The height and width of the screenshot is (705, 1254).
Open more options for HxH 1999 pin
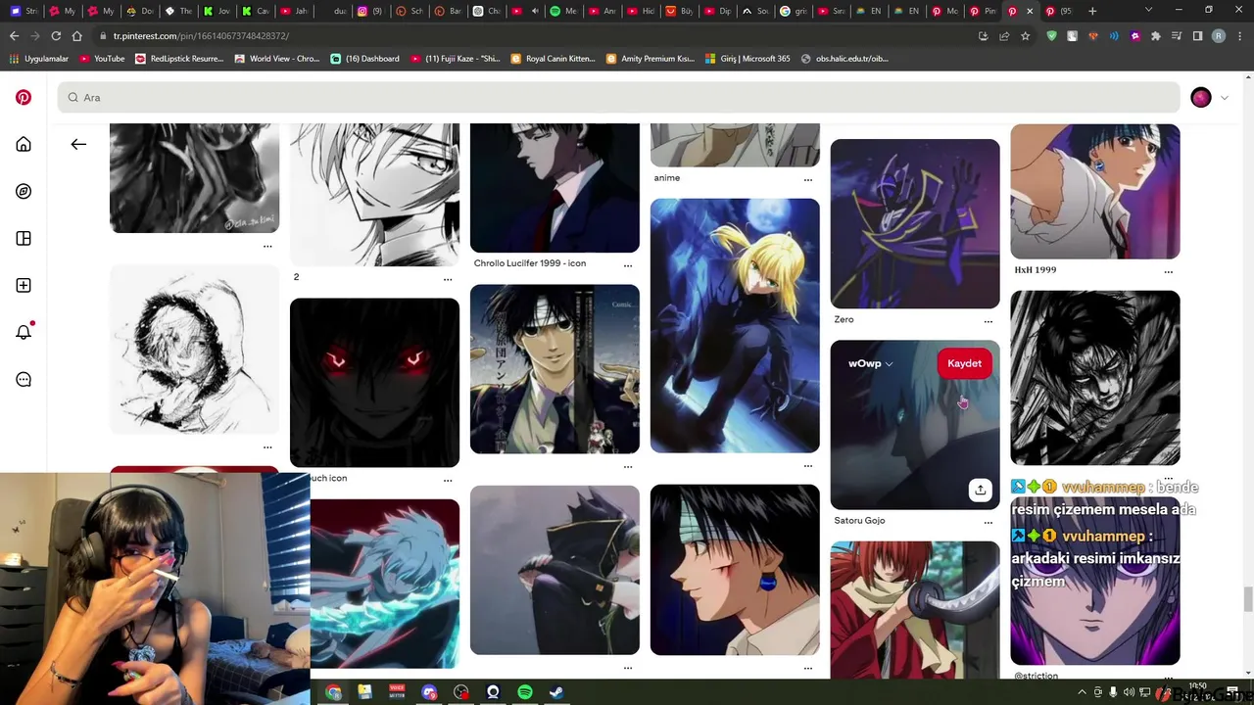[x=1168, y=271]
